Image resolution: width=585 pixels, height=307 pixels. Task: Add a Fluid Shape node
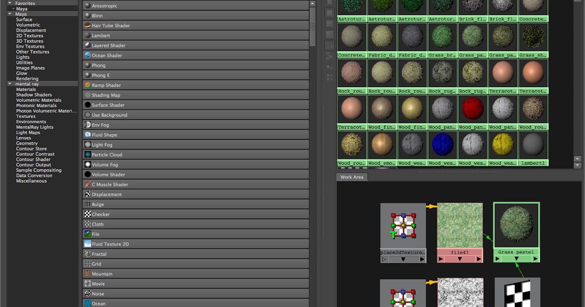coord(195,135)
